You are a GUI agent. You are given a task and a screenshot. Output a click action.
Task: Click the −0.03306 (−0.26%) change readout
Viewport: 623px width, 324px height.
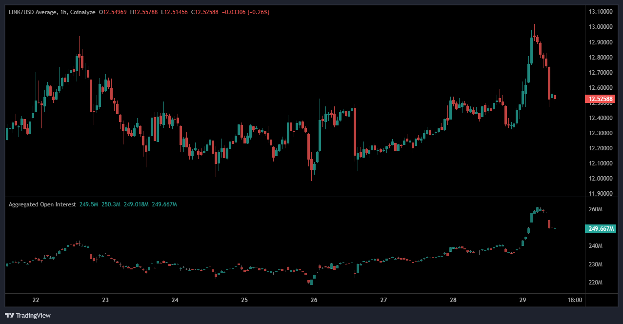(x=245, y=12)
